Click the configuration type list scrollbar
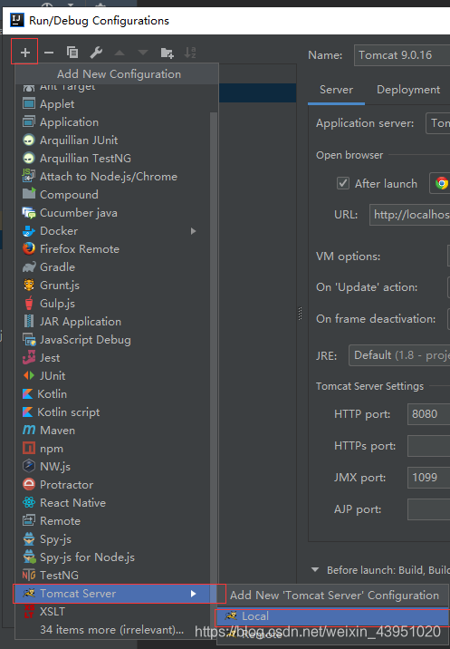This screenshot has height=649, width=450. point(214,350)
